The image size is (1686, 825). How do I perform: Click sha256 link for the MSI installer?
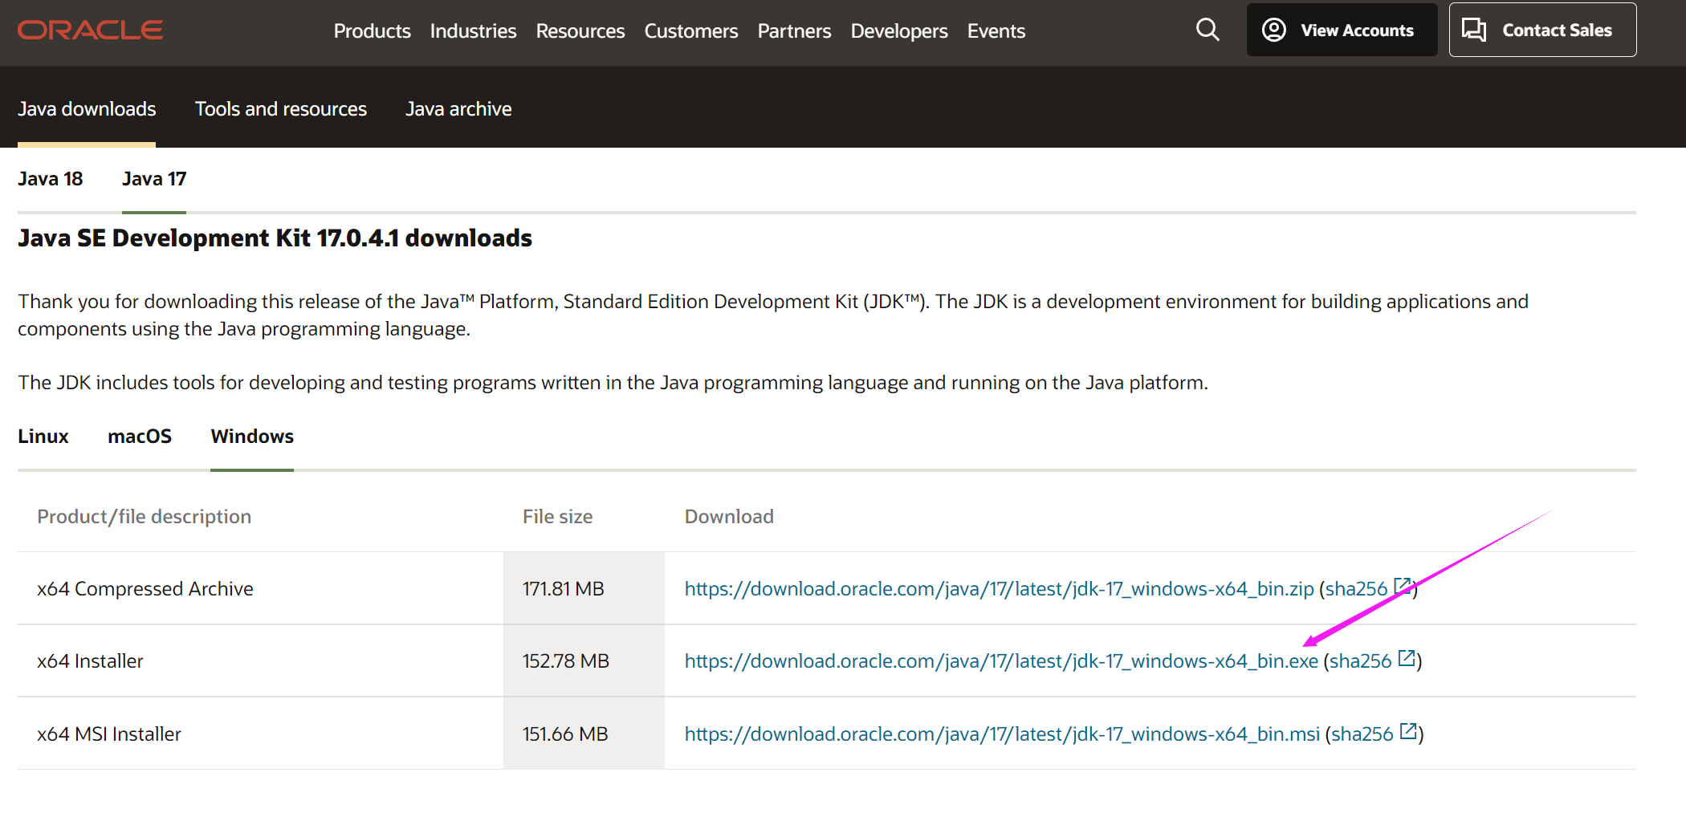click(1362, 734)
